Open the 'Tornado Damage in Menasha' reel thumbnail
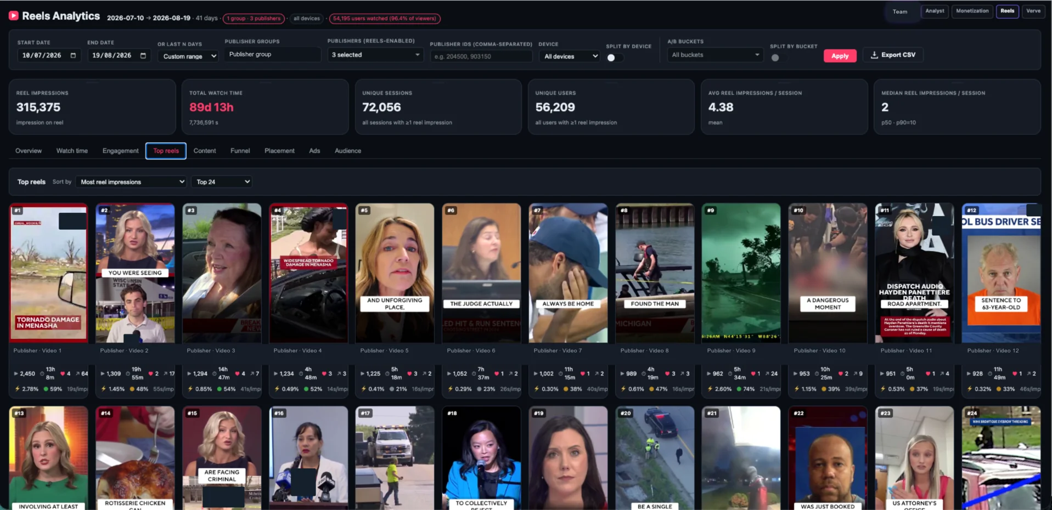The width and height of the screenshot is (1052, 510). coord(48,273)
